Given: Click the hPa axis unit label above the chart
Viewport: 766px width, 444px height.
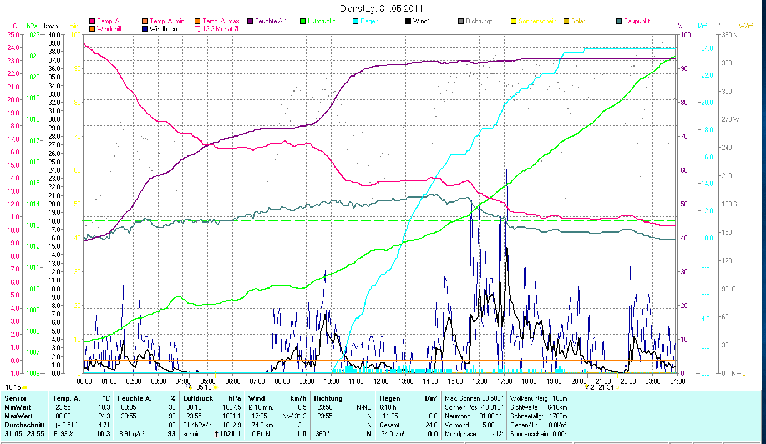Looking at the screenshot, I should 32,26.
